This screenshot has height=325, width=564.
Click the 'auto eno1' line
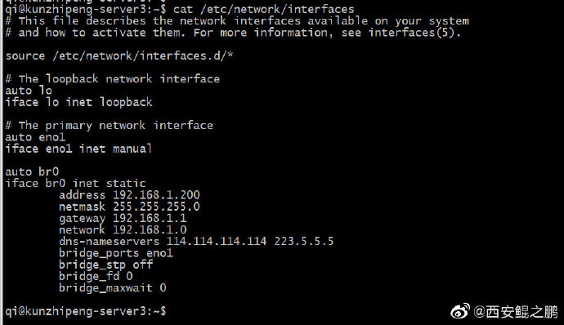tap(35, 137)
